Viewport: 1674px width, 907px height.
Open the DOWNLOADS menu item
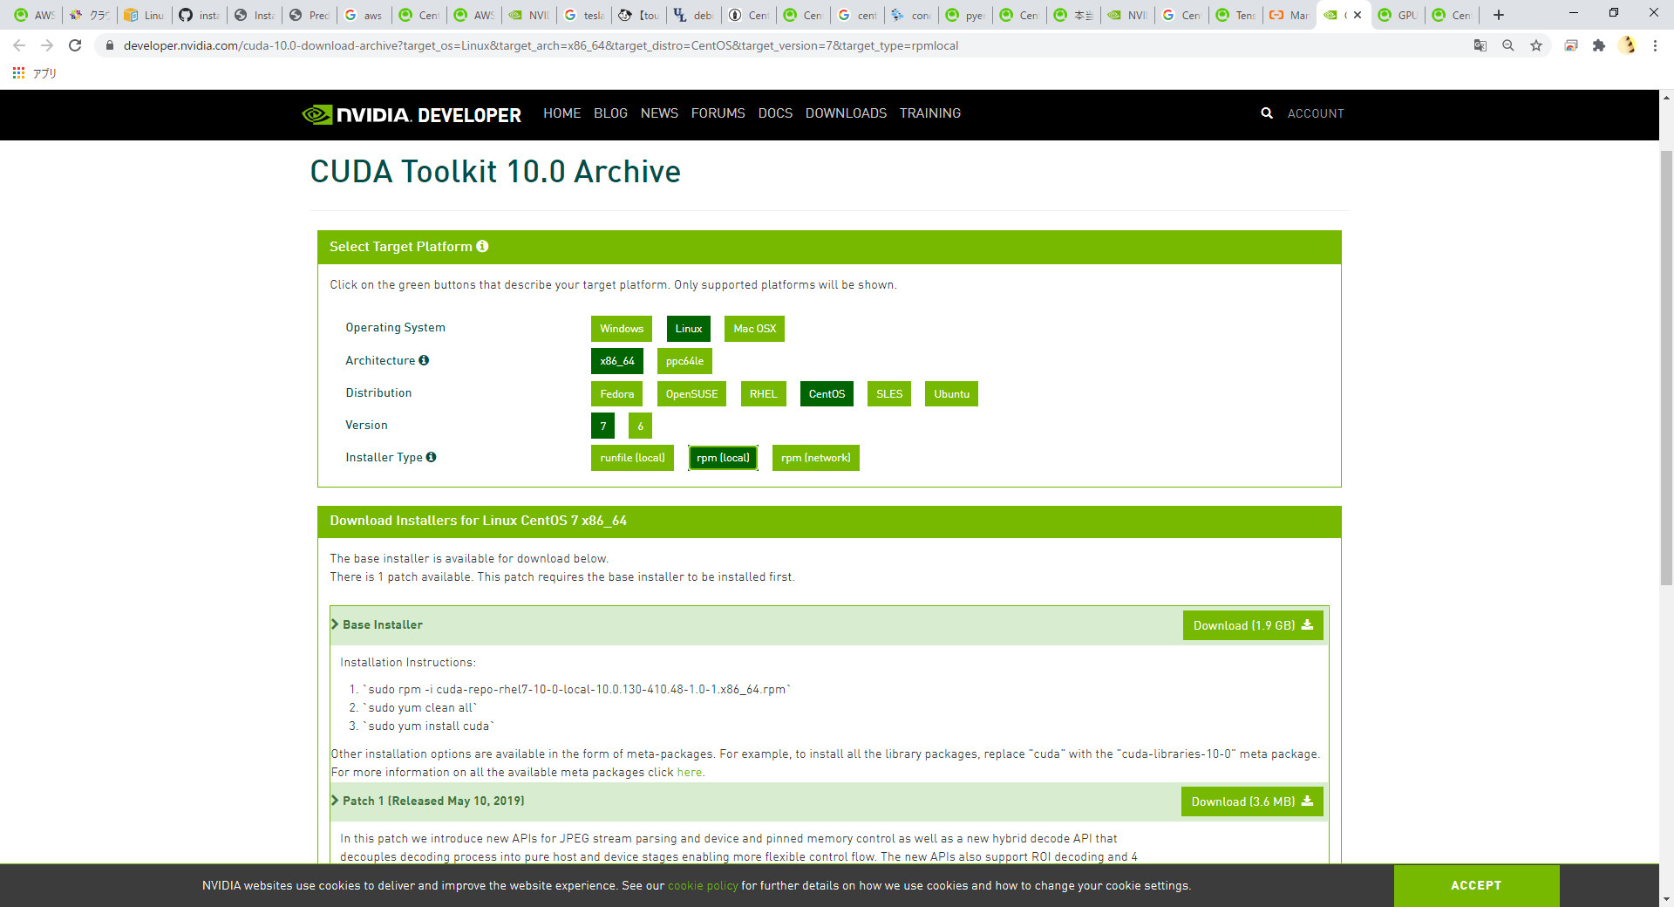pyautogui.click(x=846, y=113)
